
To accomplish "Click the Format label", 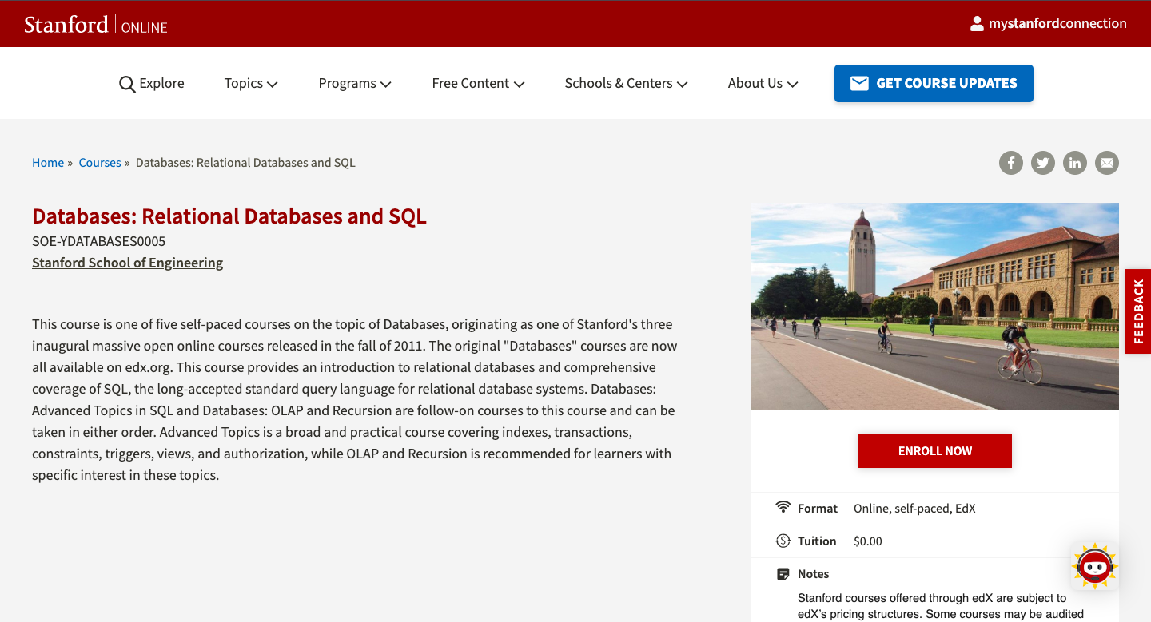I will pos(818,509).
